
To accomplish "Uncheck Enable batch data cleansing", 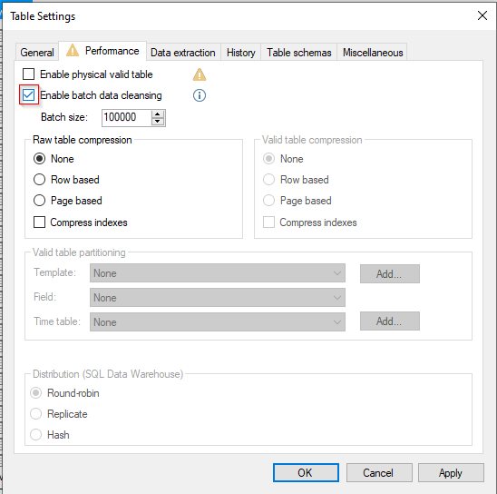I will coord(28,94).
